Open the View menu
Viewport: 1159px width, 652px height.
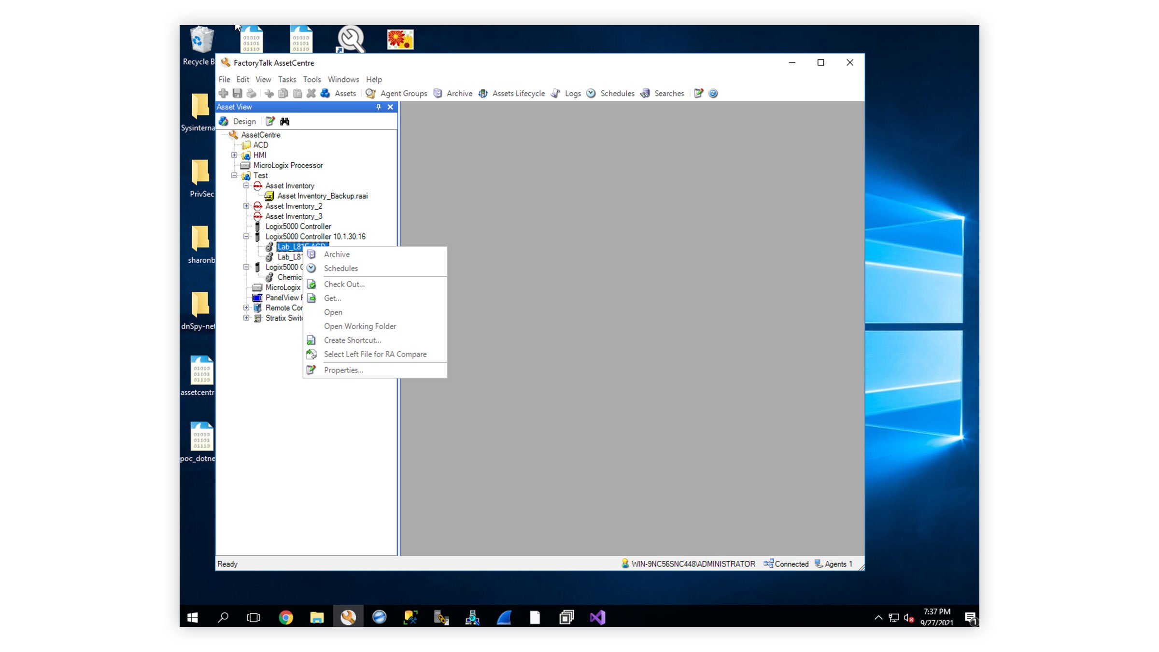(x=263, y=79)
